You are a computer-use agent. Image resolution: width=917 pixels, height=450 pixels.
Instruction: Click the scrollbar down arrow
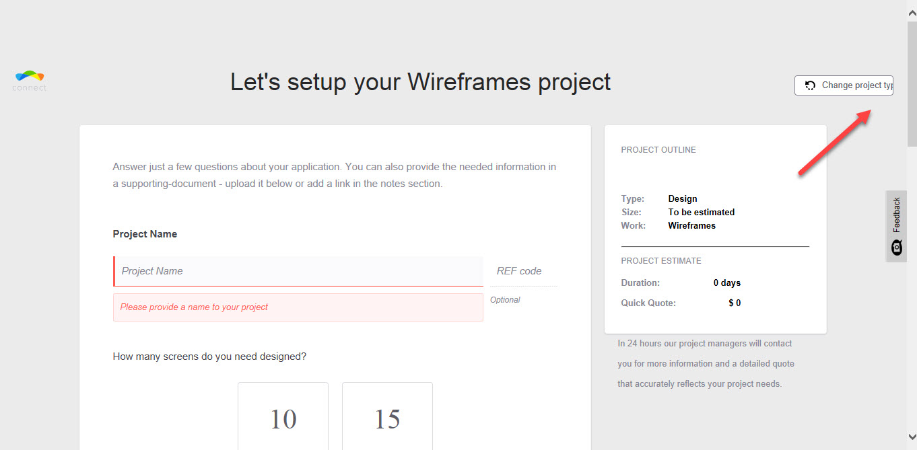(912, 437)
